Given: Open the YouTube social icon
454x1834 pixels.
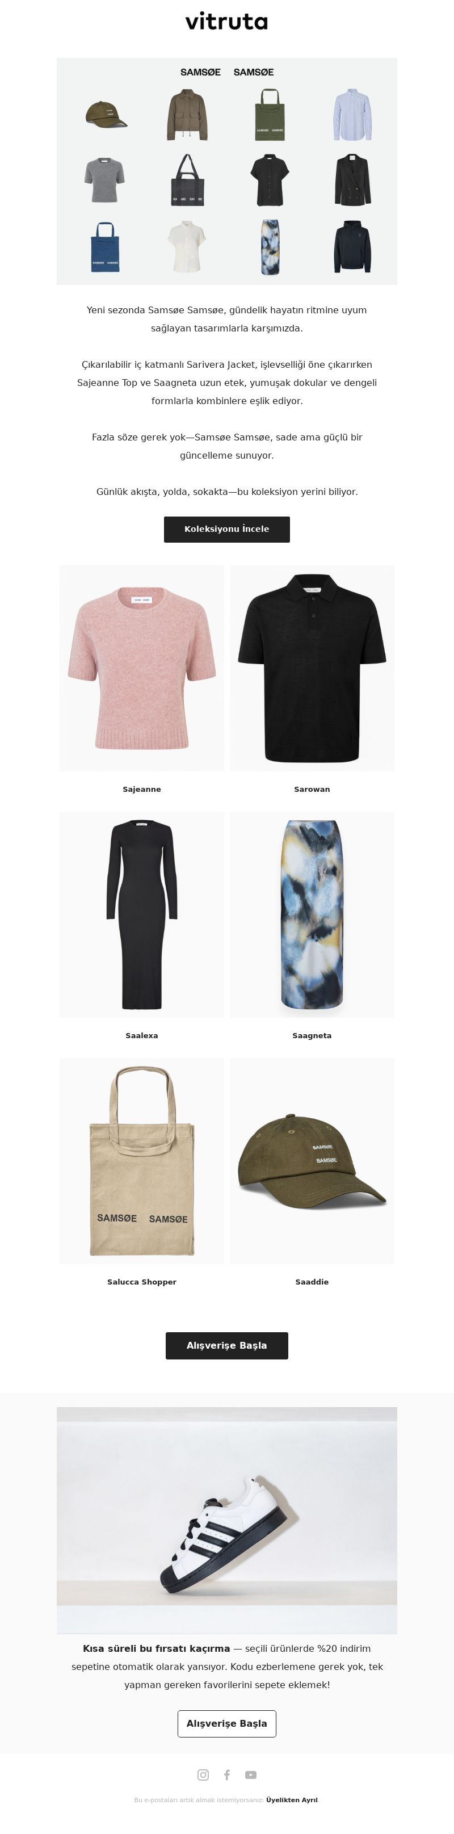Looking at the screenshot, I should [x=250, y=1774].
